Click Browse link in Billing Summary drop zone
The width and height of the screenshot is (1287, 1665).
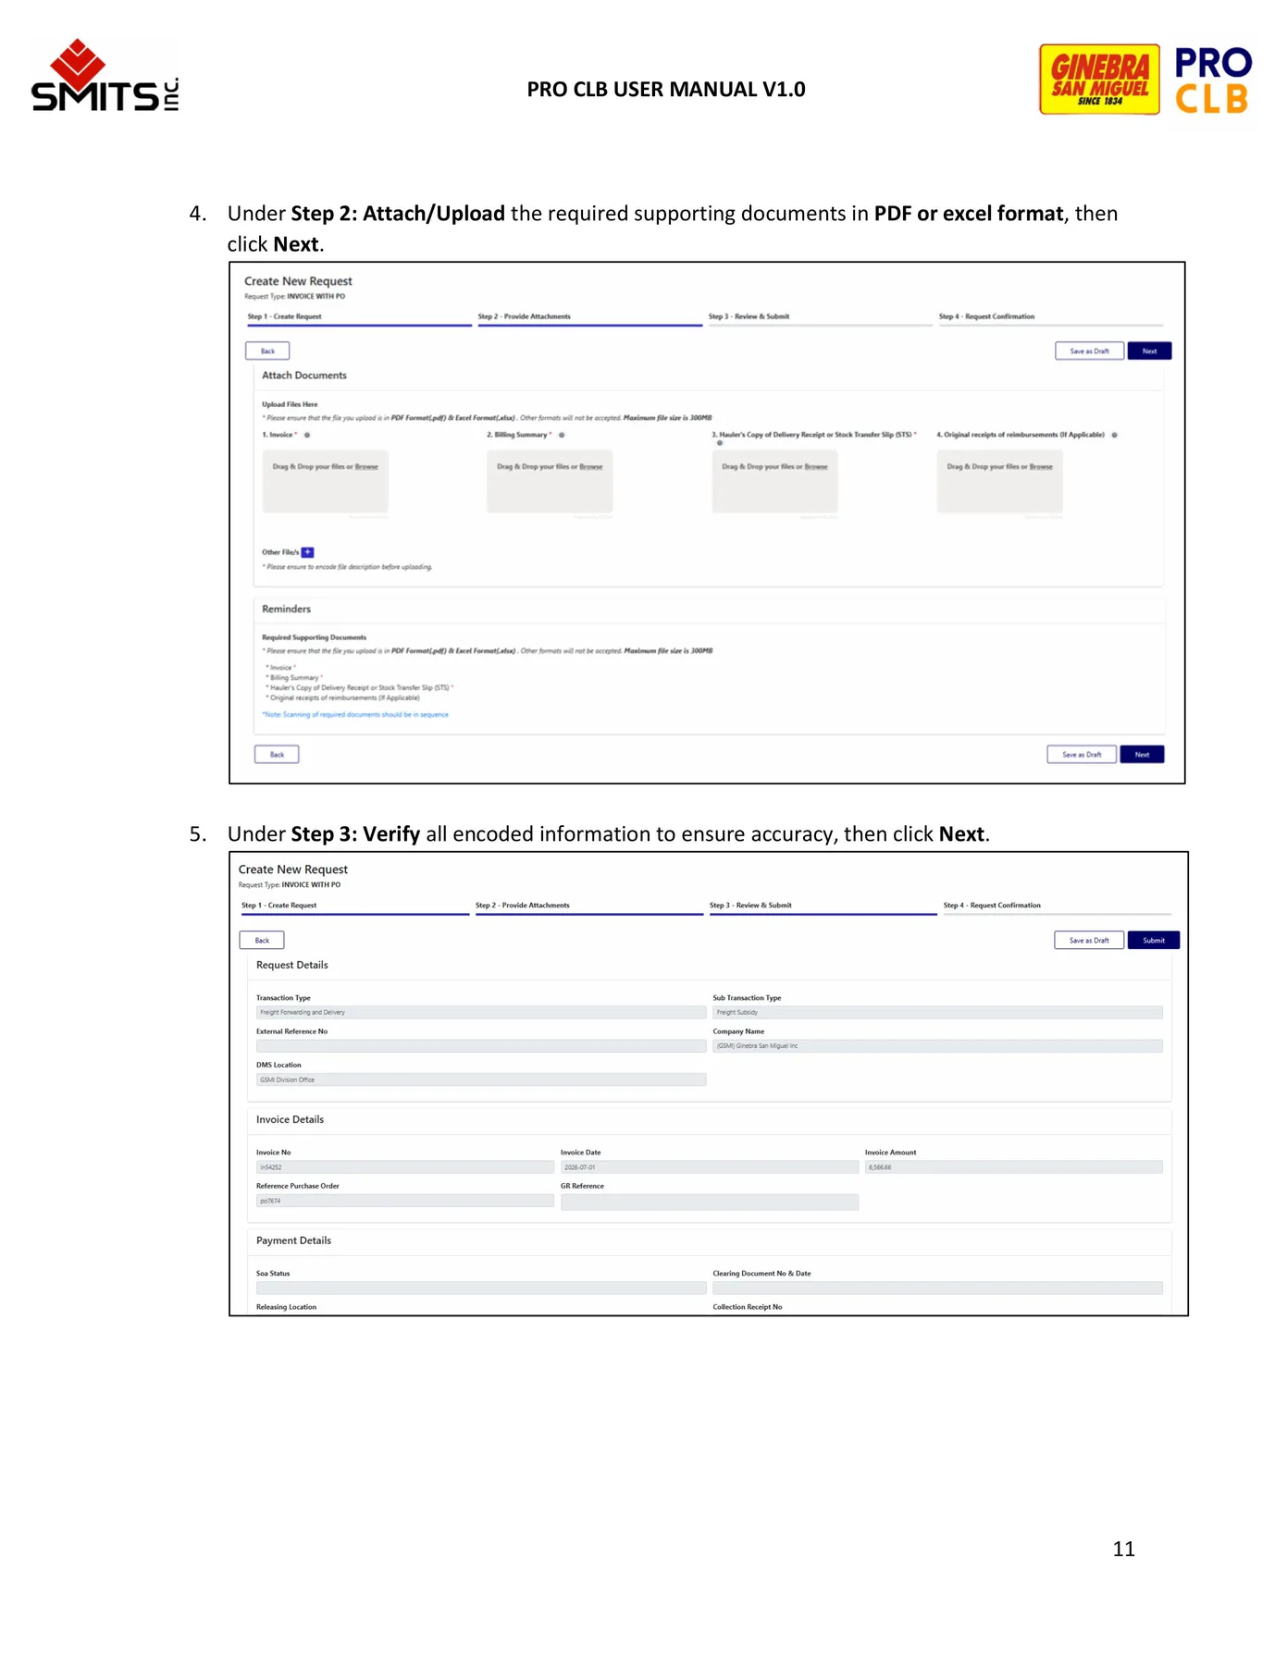[x=591, y=467]
